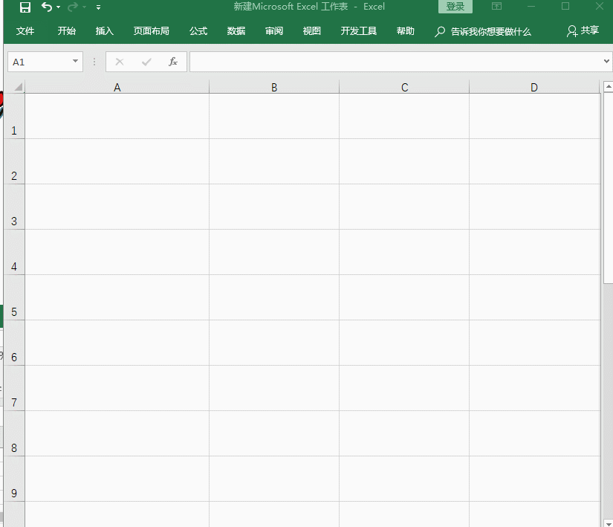Switch to the 插入 ribbon tab
This screenshot has height=527, width=613.
coord(104,31)
